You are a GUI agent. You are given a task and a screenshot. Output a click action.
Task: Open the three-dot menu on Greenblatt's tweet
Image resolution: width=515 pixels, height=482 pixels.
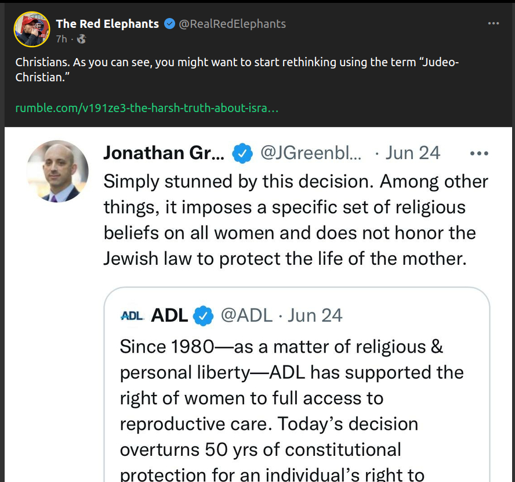pyautogui.click(x=479, y=153)
